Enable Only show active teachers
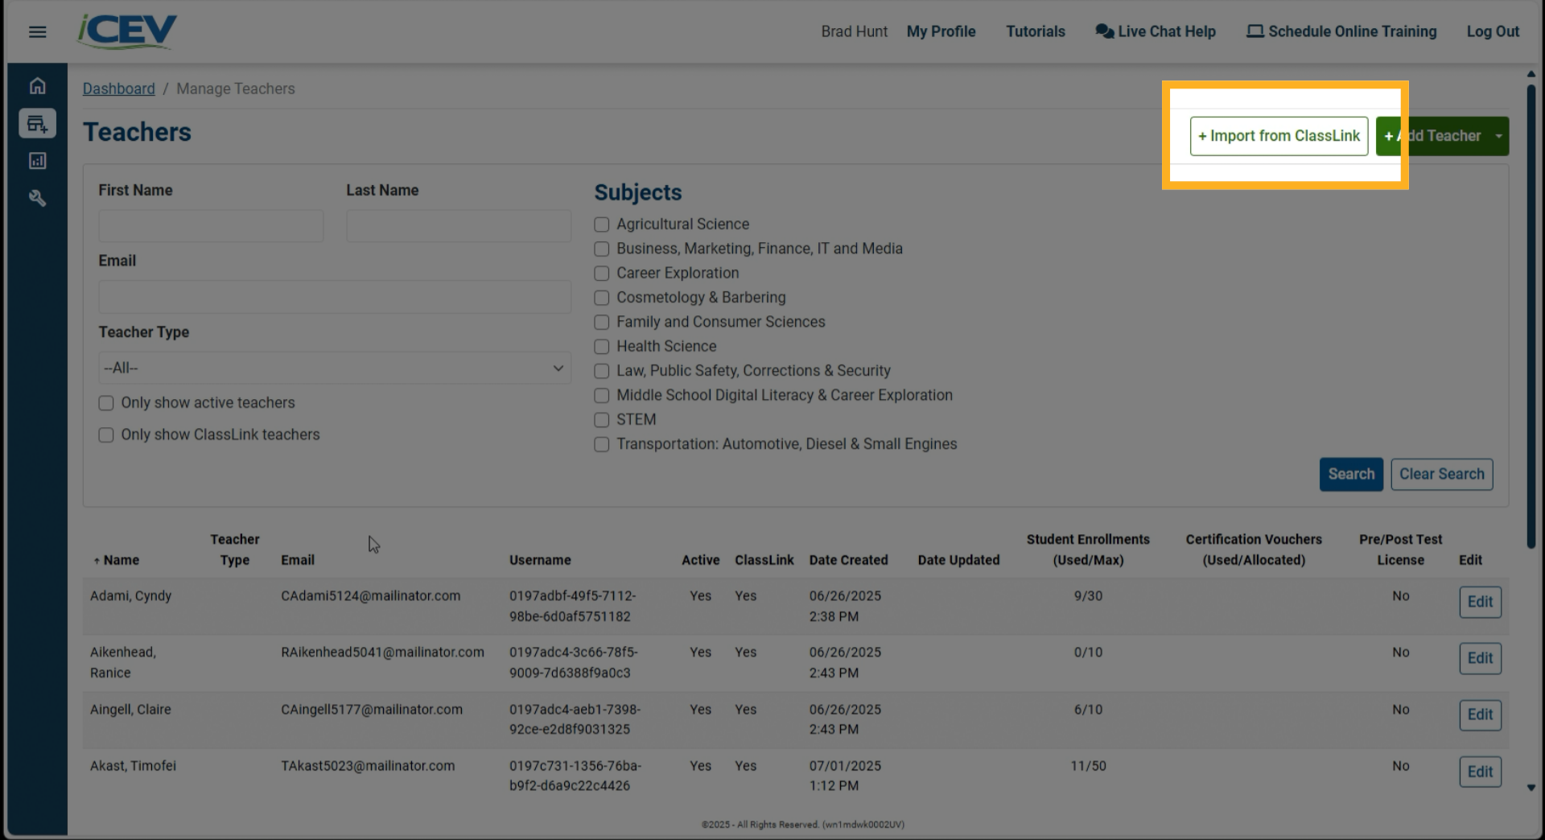The image size is (1545, 840). pyautogui.click(x=105, y=402)
